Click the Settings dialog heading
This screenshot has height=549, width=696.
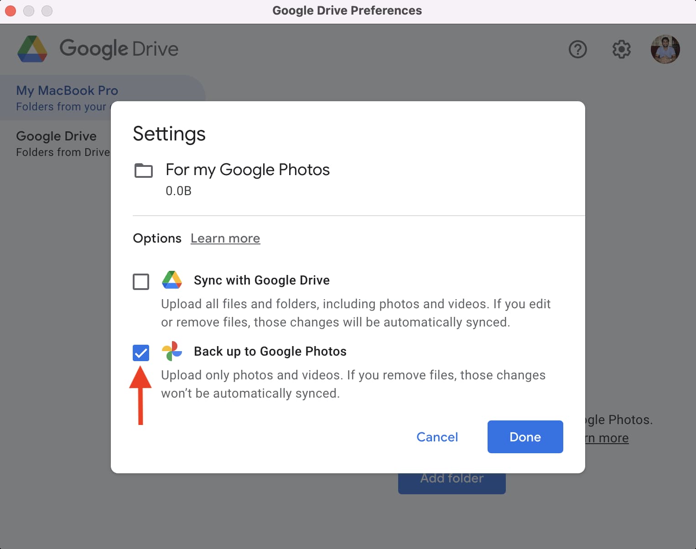point(169,134)
